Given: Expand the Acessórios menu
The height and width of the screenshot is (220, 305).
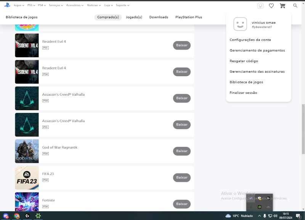Looking at the screenshot, I should click(x=75, y=5).
